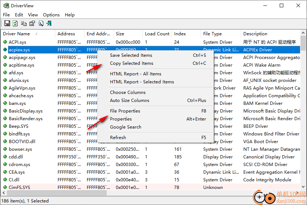Choose Save Selected Items from context menu
The image size is (307, 205).
tap(156, 55)
